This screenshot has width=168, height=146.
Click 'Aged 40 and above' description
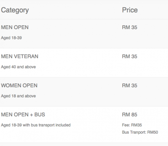pyautogui.click(x=18, y=67)
